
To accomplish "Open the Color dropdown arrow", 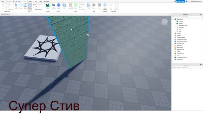I will (76, 10).
